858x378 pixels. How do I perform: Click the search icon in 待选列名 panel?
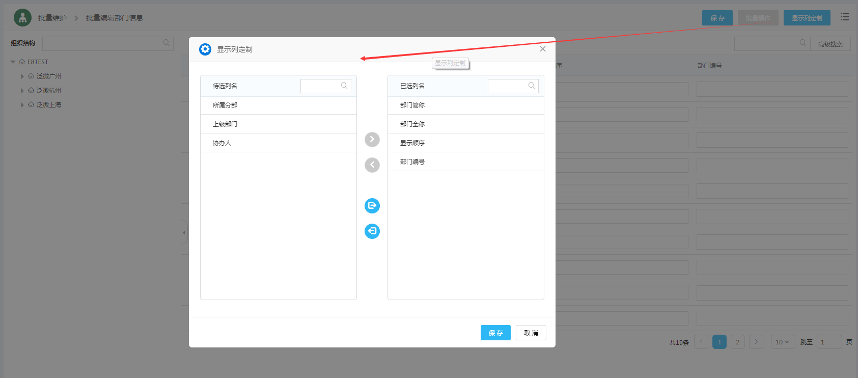[344, 86]
